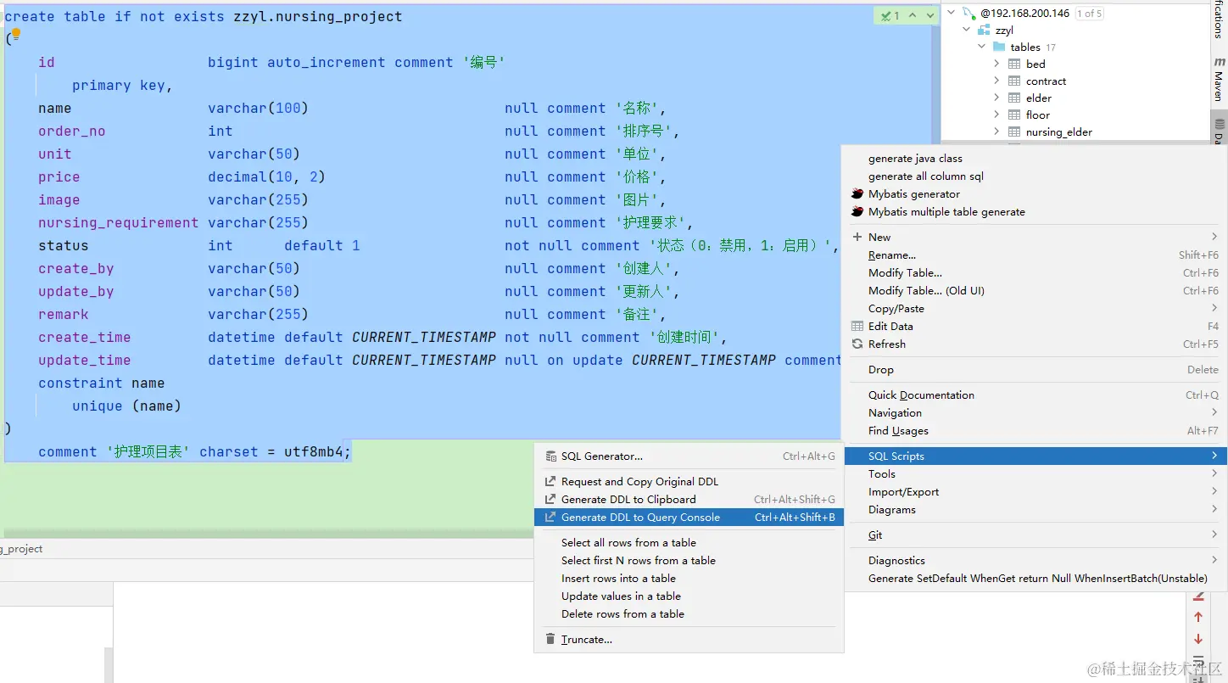Click the number 17 beside tables
1228x683 pixels.
1051,48
